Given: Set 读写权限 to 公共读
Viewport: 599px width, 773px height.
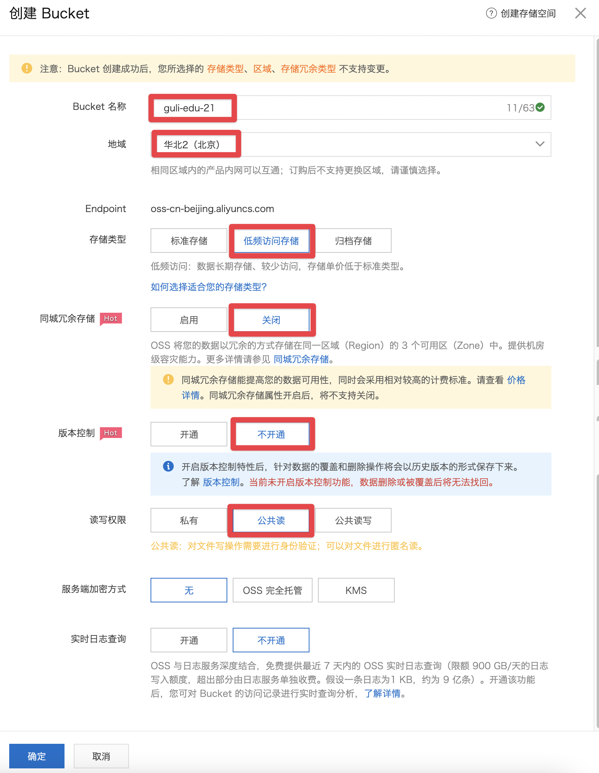Looking at the screenshot, I should click(x=271, y=521).
